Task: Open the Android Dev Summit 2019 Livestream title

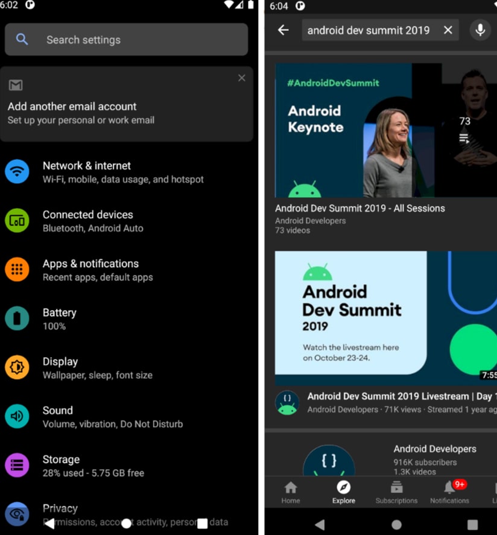Action: [402, 396]
